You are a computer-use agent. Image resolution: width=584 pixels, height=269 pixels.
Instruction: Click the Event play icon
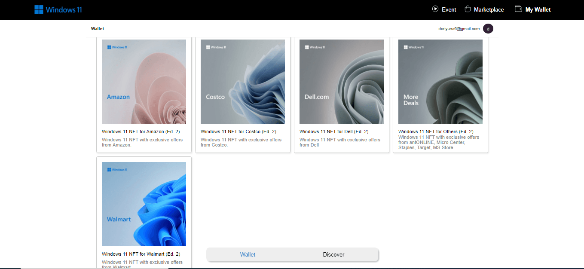click(435, 9)
